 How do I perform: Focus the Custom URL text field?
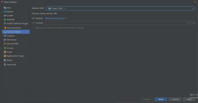(x=116, y=23)
